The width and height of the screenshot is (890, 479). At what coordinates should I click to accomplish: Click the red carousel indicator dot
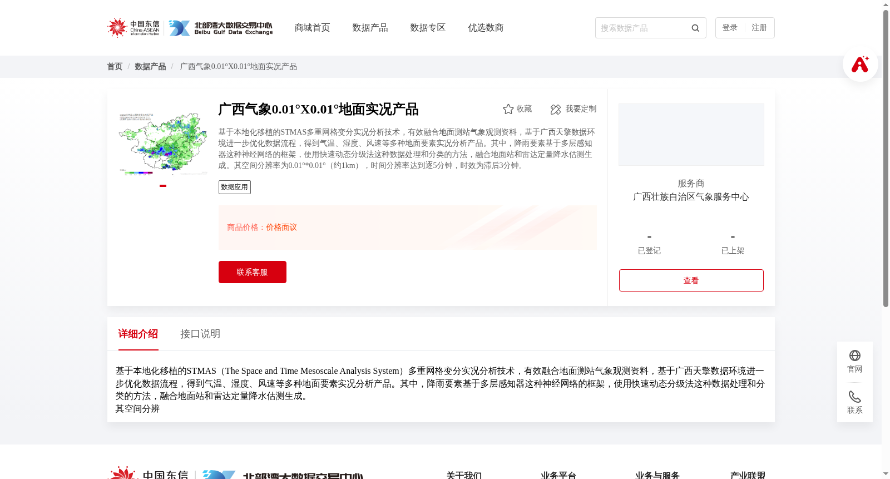pos(163,186)
